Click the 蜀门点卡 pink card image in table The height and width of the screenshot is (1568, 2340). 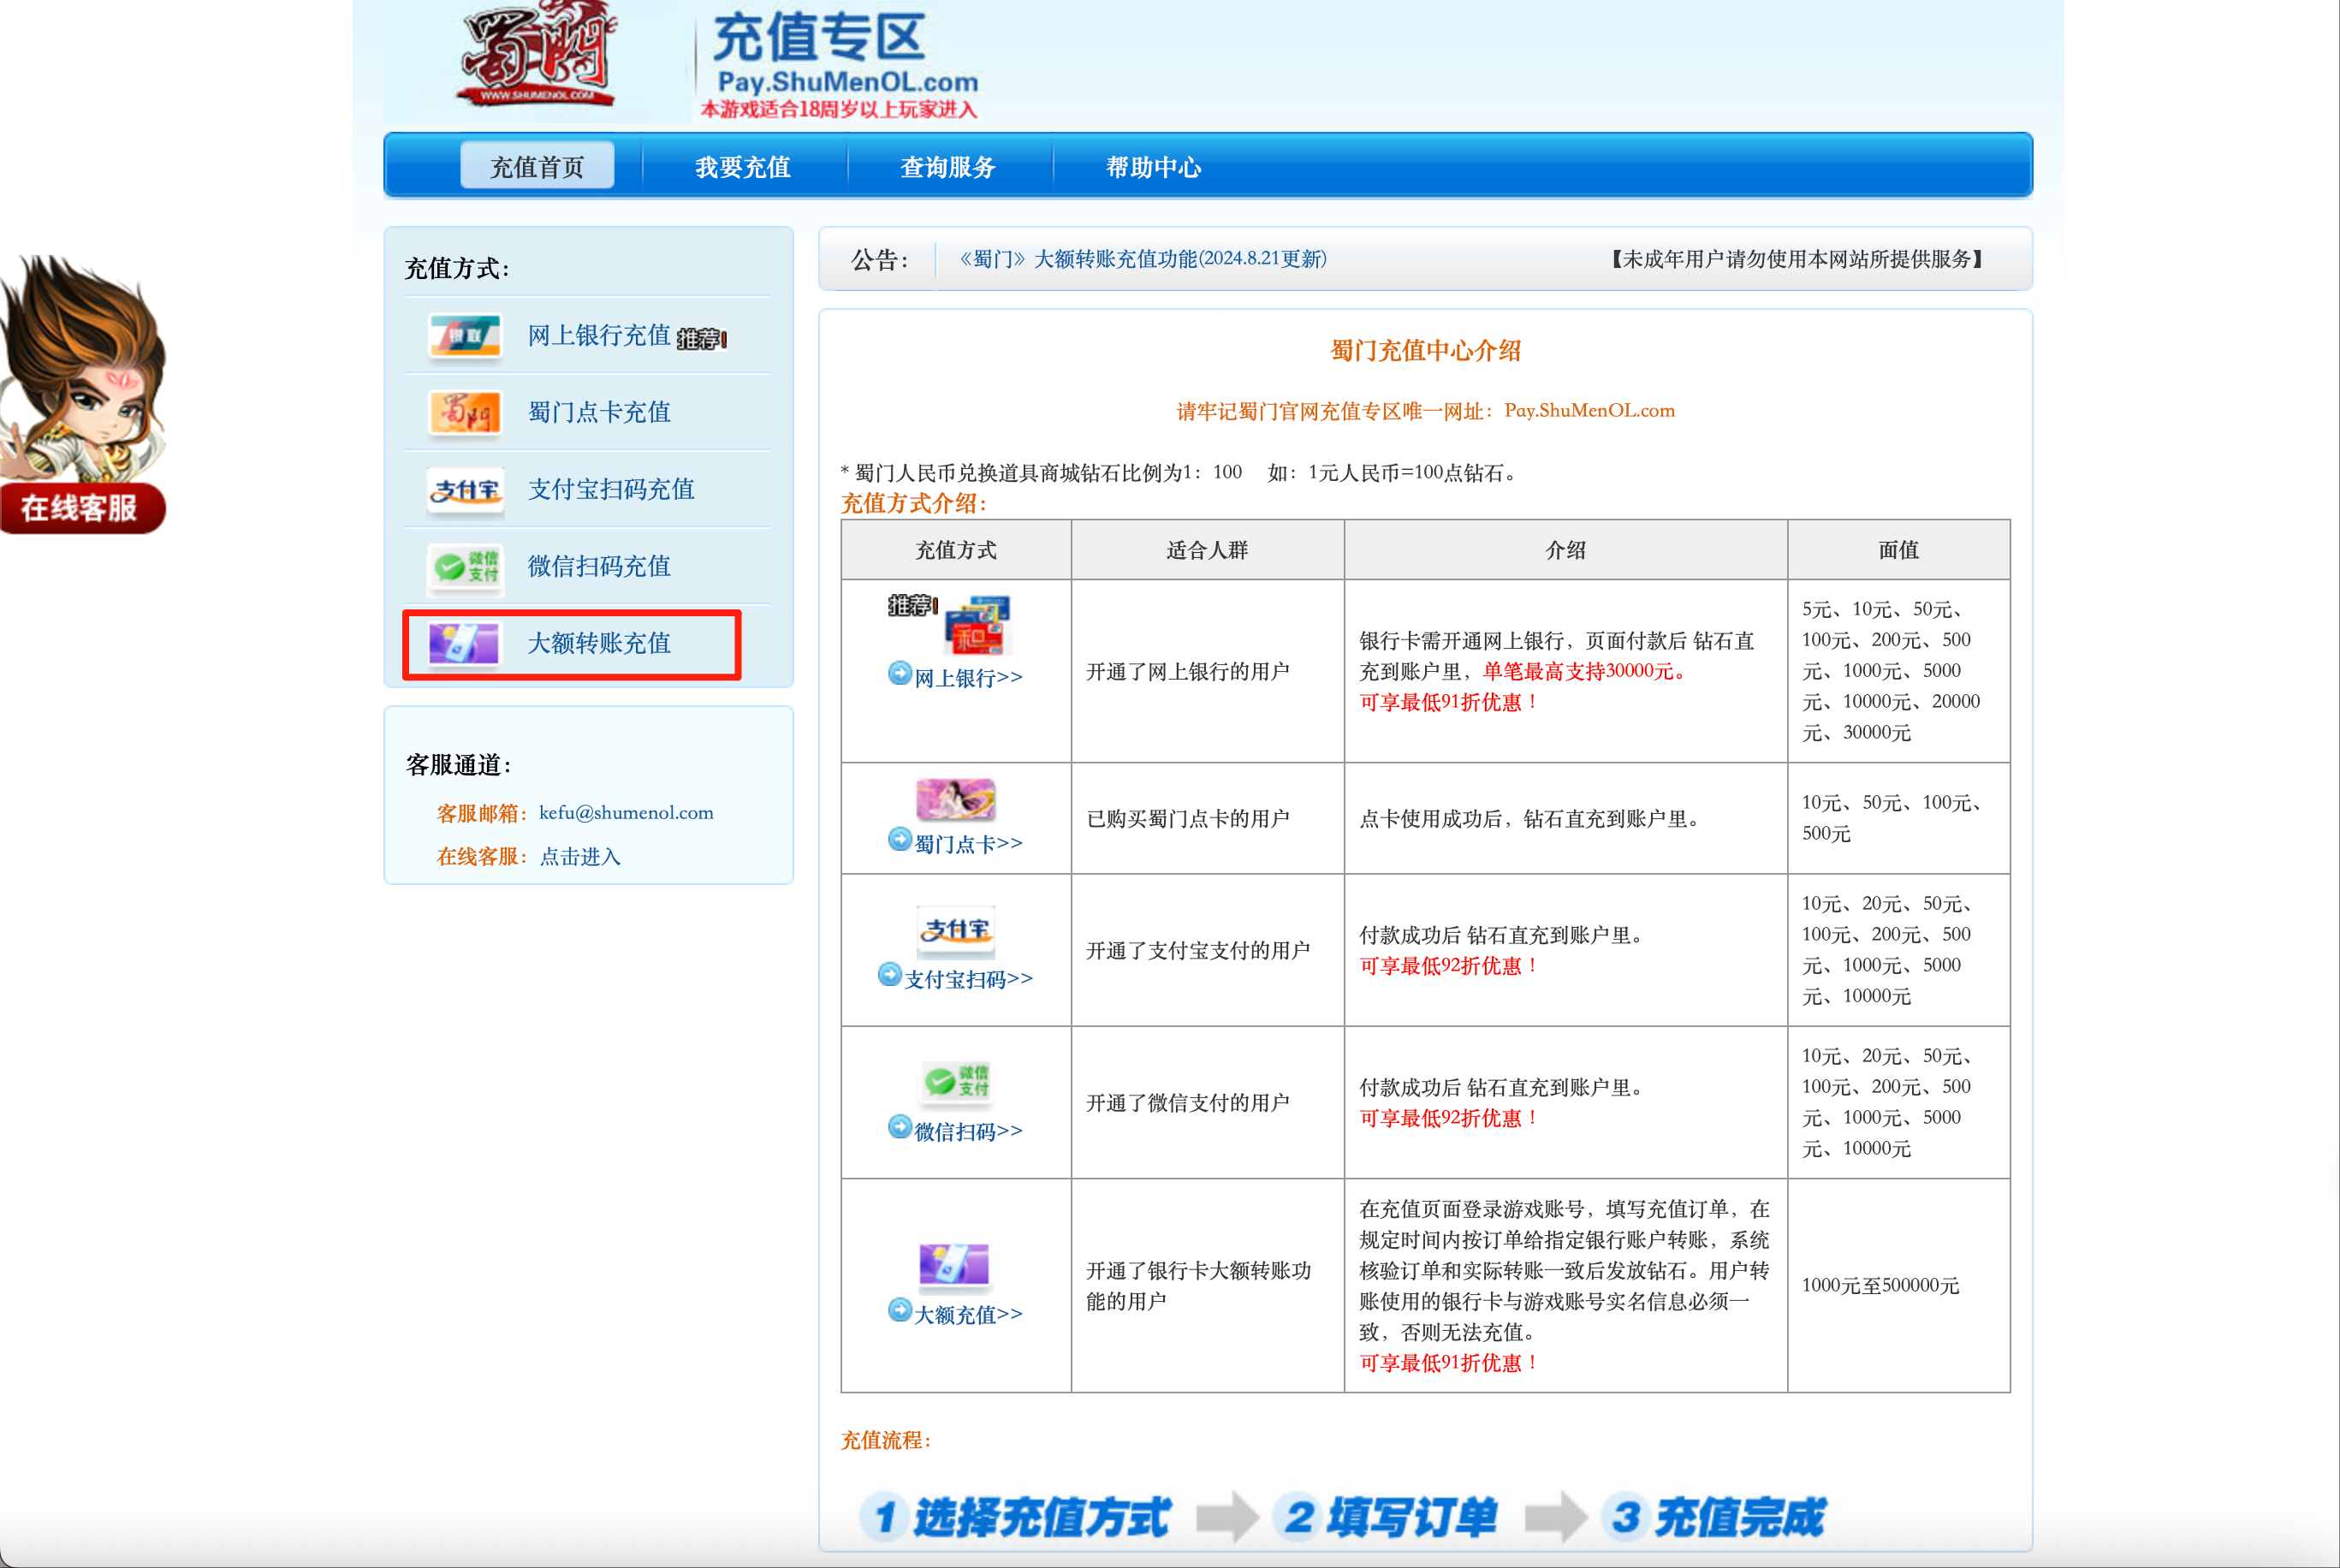(956, 799)
